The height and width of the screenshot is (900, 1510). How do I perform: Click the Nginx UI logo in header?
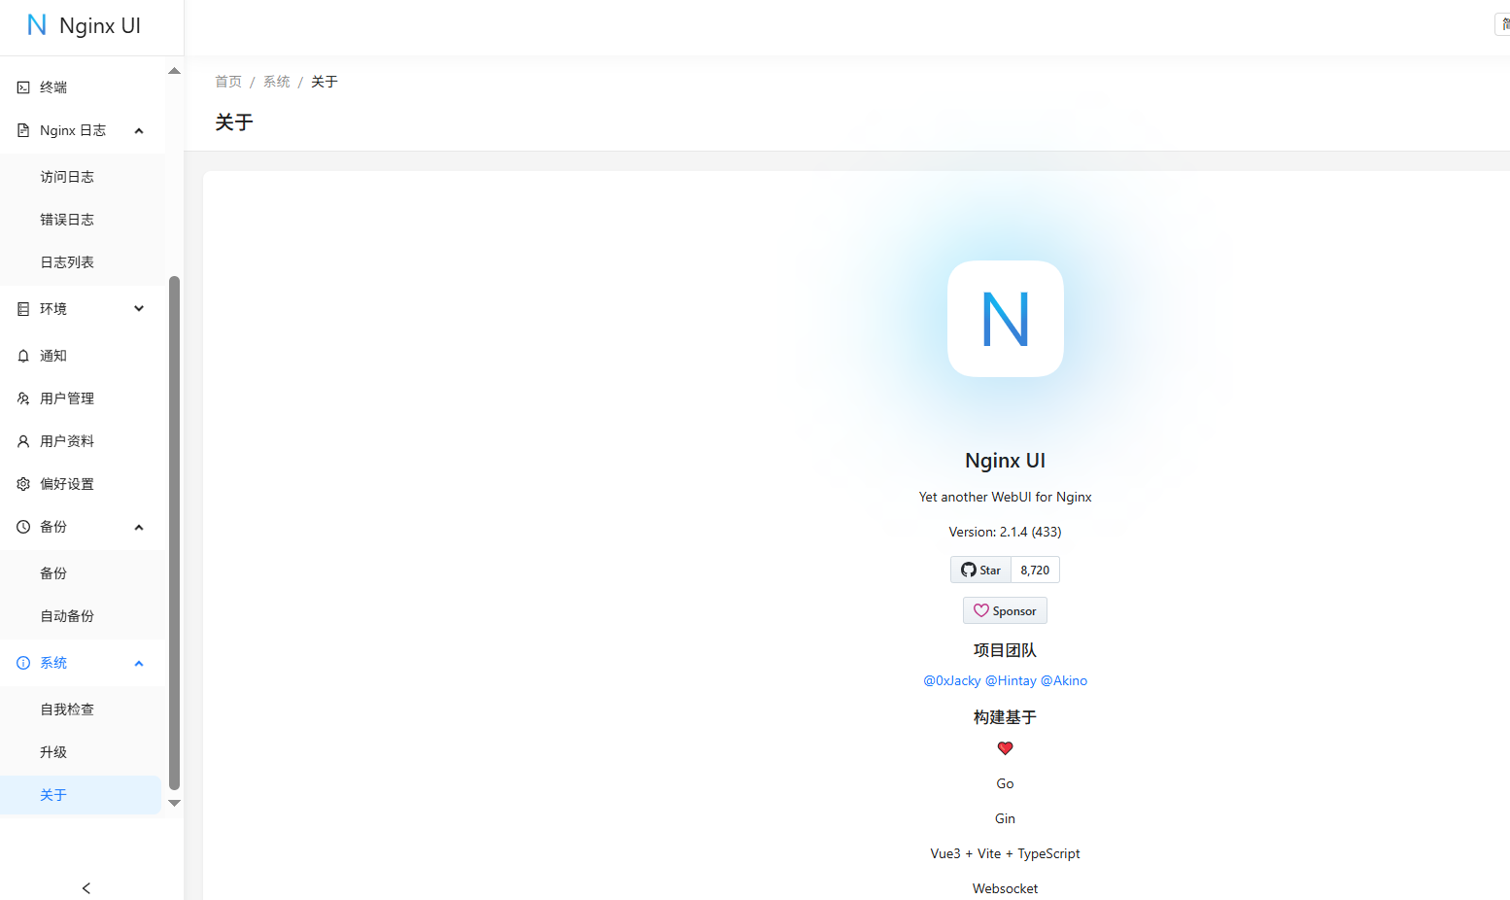pos(37,25)
